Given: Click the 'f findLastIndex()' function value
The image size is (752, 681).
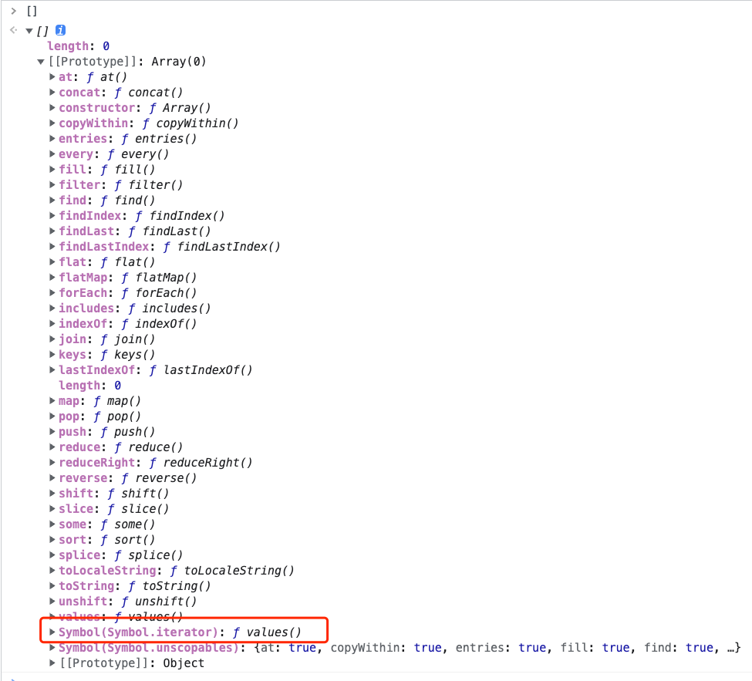Looking at the screenshot, I should point(221,247).
